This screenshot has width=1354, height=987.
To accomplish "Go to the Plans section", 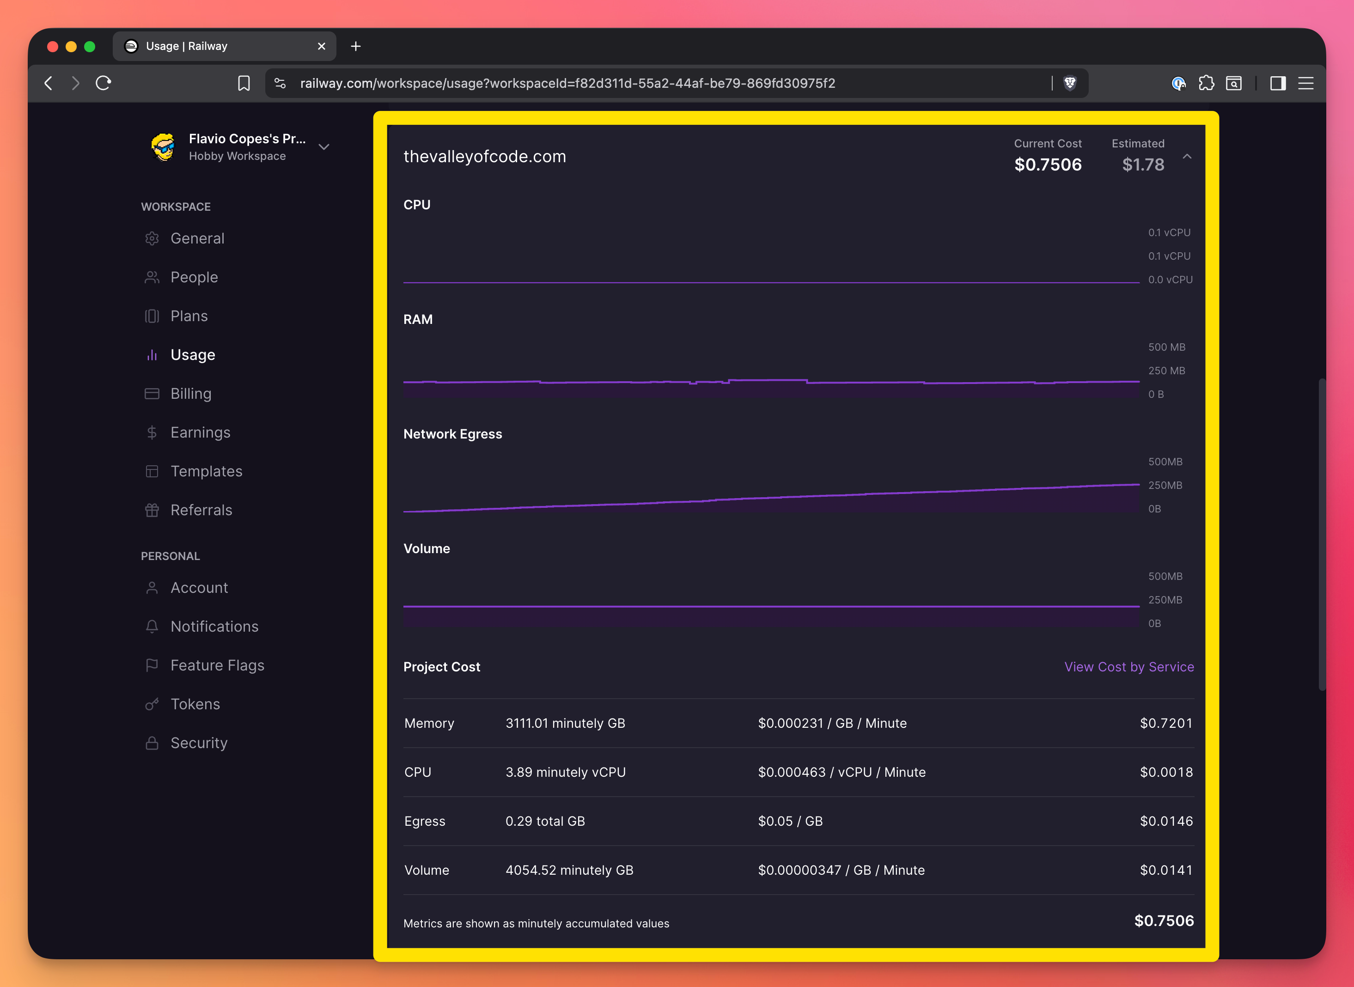I will coord(189,316).
